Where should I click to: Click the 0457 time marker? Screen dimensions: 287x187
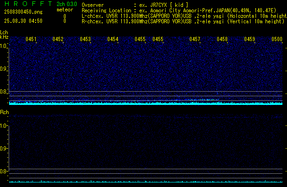[195, 39]
